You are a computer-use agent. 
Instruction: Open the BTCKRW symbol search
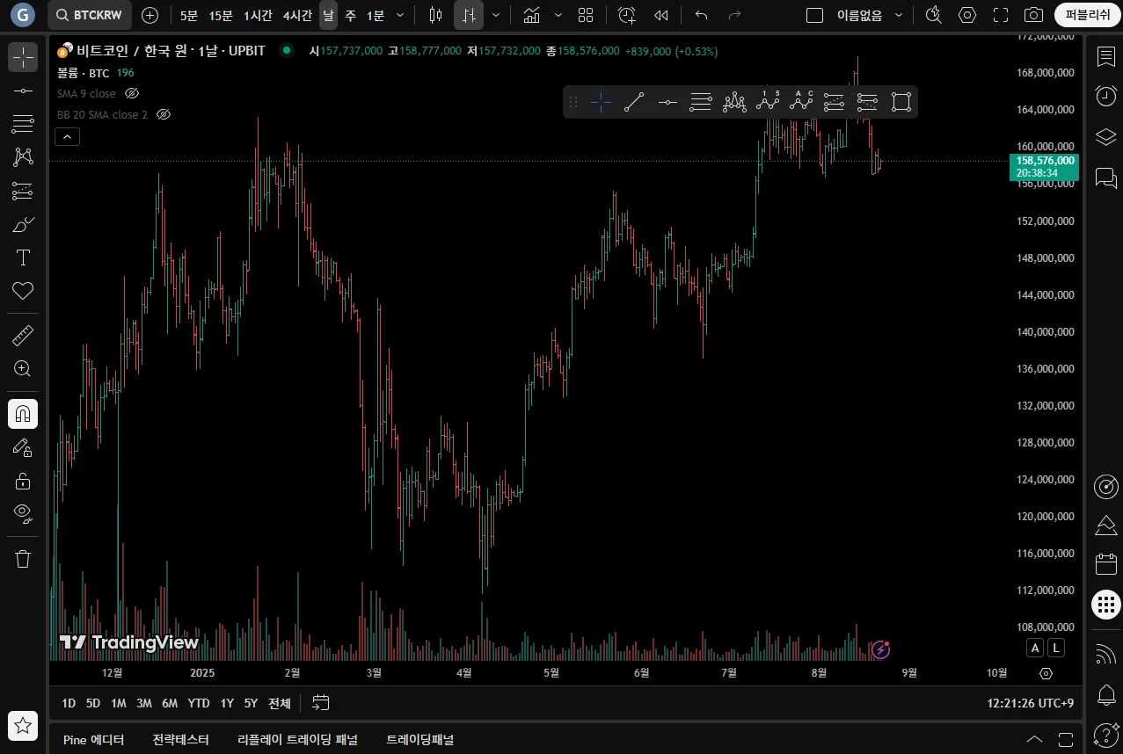click(90, 15)
